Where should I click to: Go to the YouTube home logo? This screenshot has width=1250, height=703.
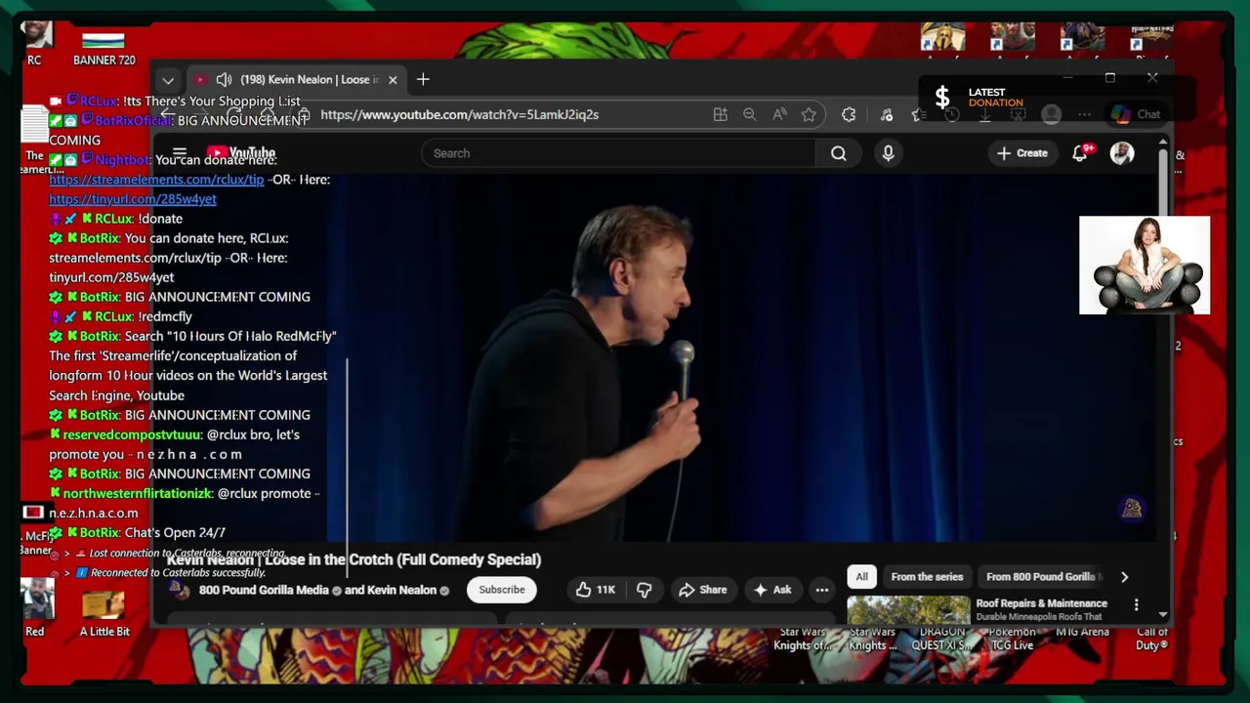point(240,153)
